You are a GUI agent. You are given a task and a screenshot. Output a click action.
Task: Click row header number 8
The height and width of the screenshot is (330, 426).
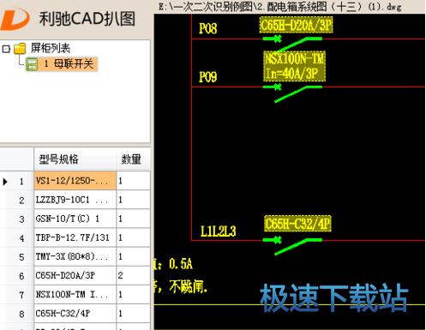tap(16, 314)
